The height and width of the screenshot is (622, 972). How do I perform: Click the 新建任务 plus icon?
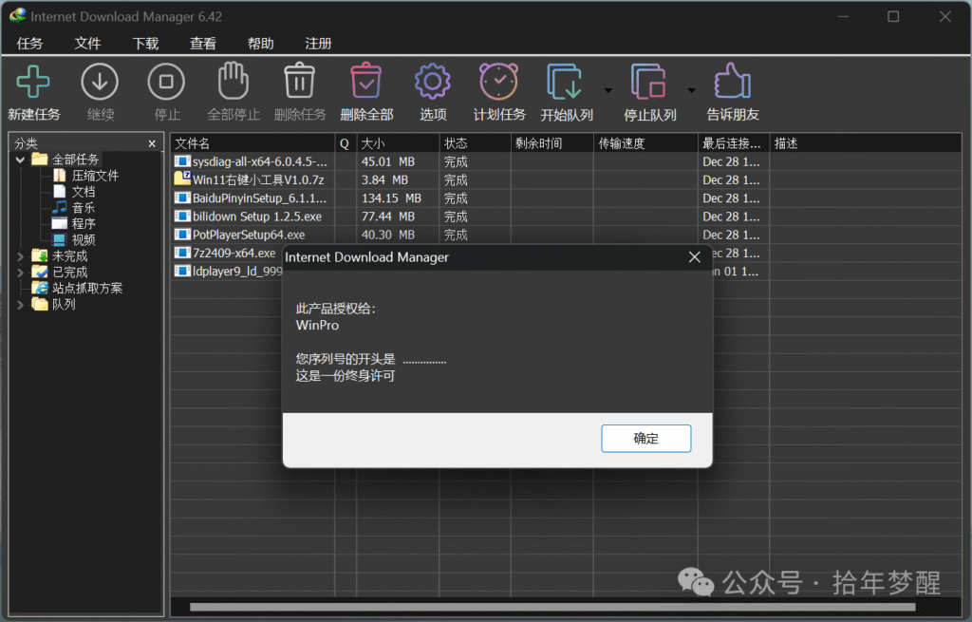33,82
